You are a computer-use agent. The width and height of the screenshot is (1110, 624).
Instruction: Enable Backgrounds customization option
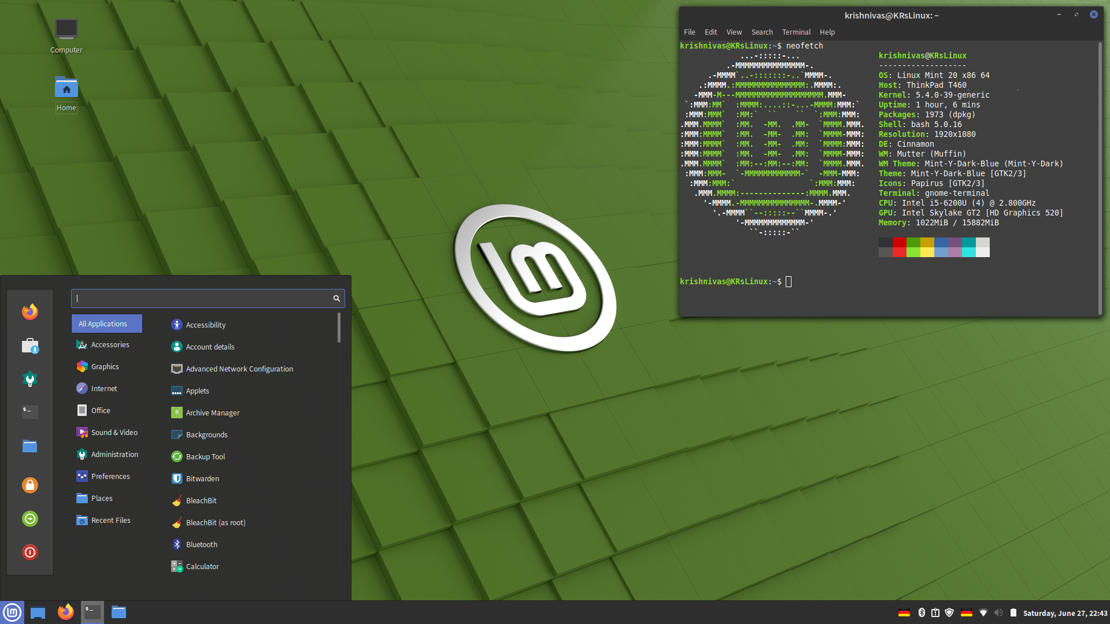coord(206,434)
